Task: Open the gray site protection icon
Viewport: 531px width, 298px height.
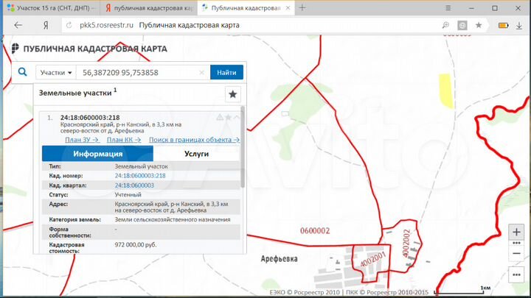Action: coord(462,25)
